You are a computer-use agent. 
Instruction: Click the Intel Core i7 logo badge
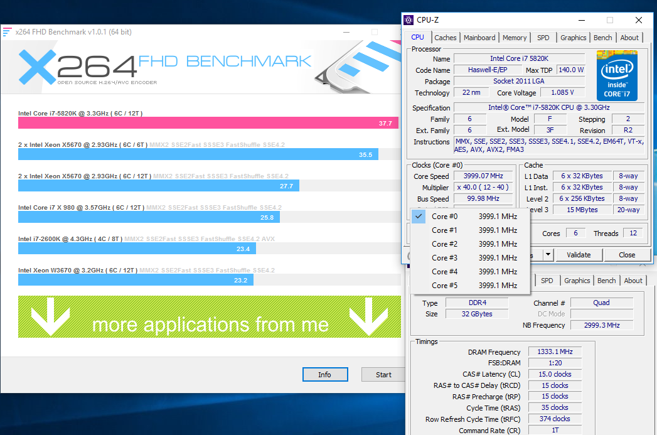(617, 75)
